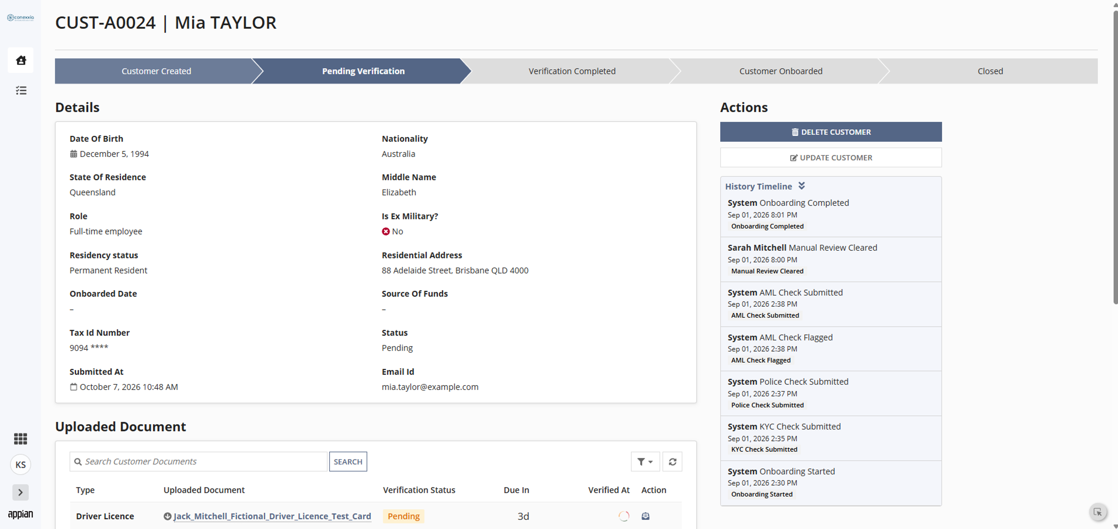Viewport: 1118px width, 529px height.
Task: Click the Full-time employee role value
Action: (x=105, y=231)
